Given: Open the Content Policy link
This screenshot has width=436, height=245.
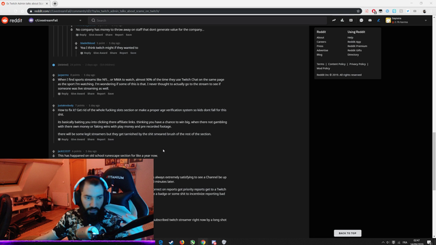Looking at the screenshot, I should (337, 64).
